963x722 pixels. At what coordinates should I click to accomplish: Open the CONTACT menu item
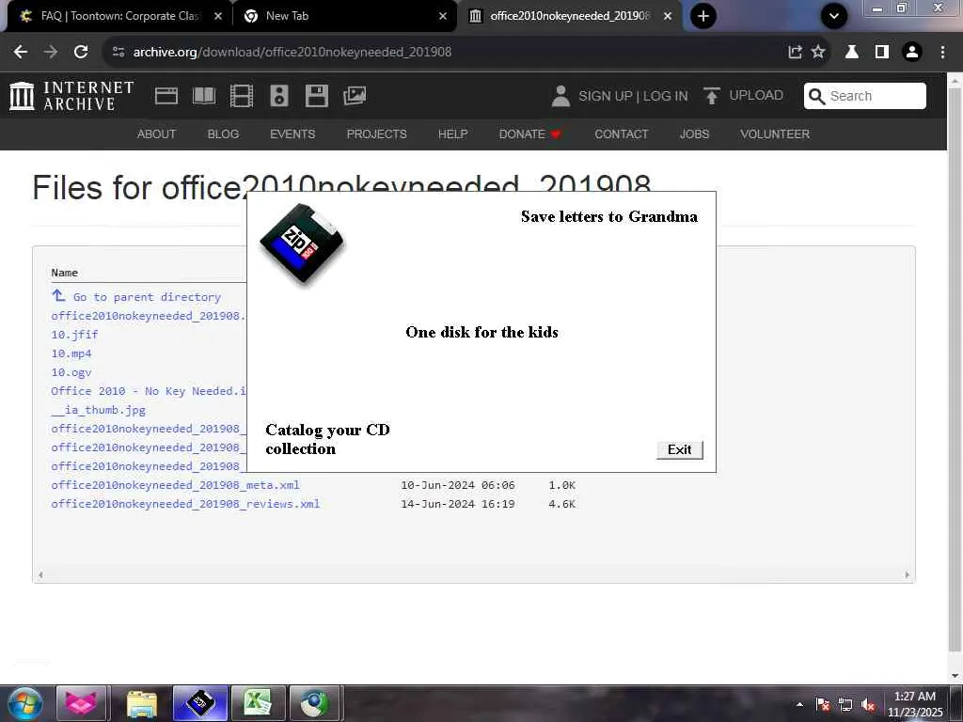[621, 133]
